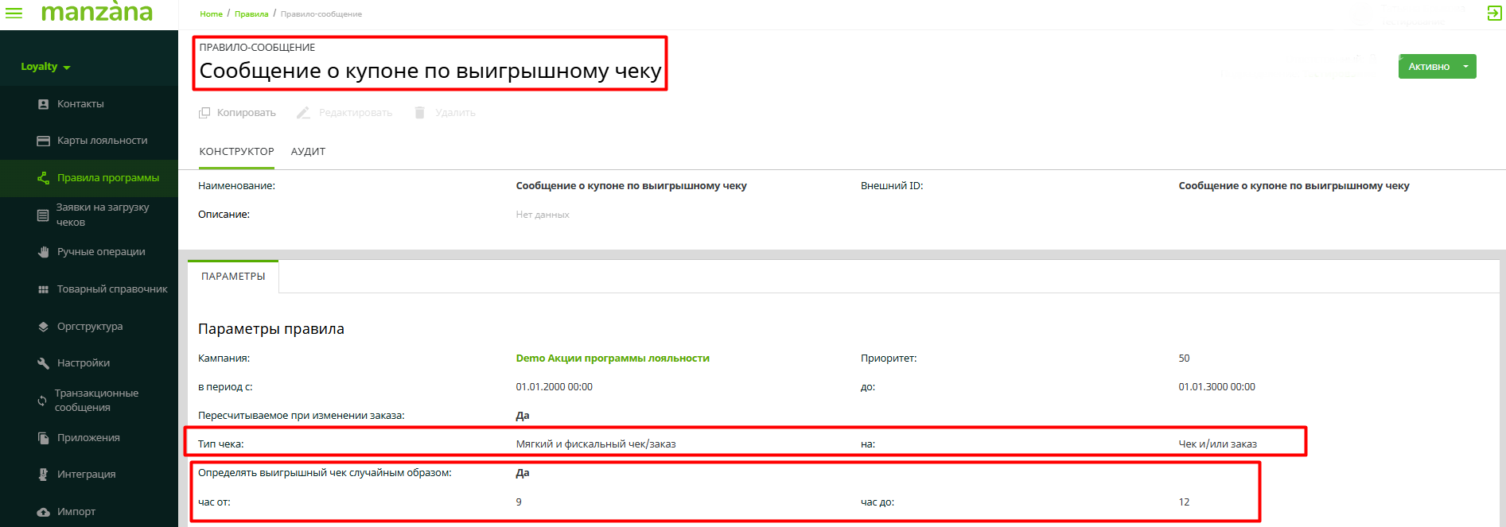Viewport: 1506px width, 527px height.
Task: Click the Настройки wrench icon
Action: (44, 363)
